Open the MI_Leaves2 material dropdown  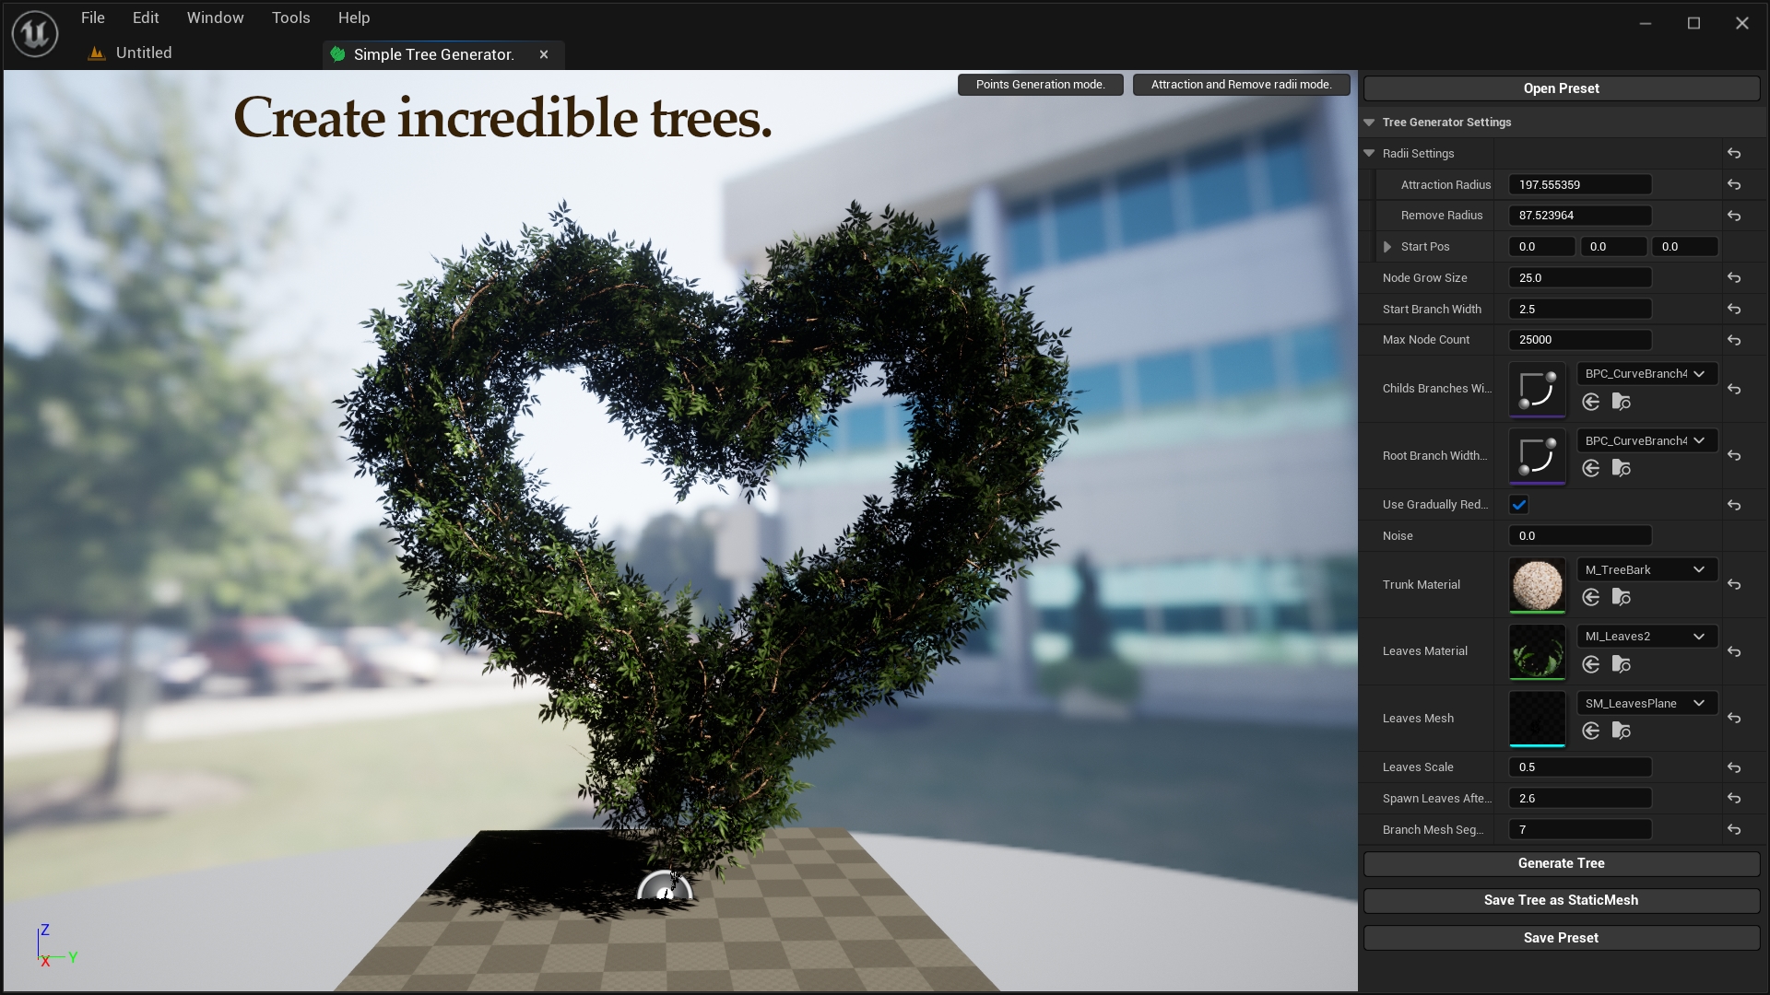click(1646, 636)
